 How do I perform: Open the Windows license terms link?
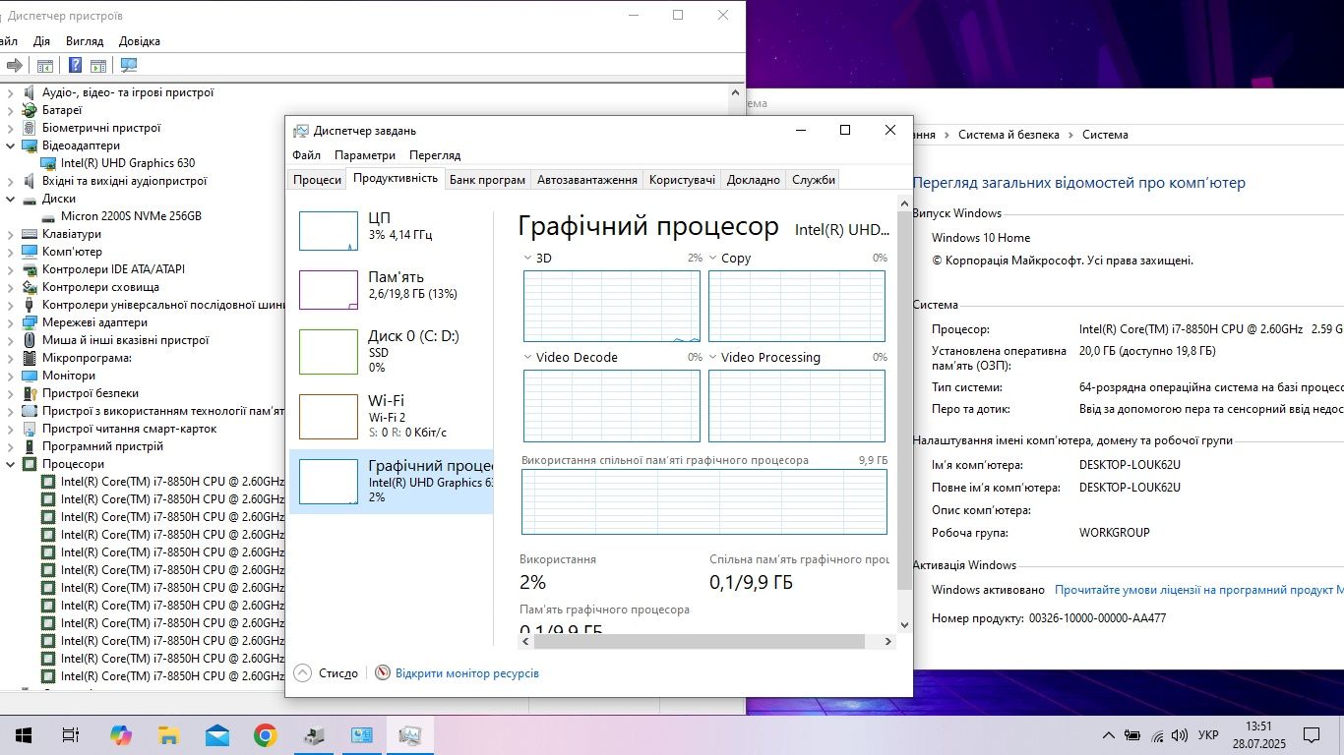click(1198, 590)
